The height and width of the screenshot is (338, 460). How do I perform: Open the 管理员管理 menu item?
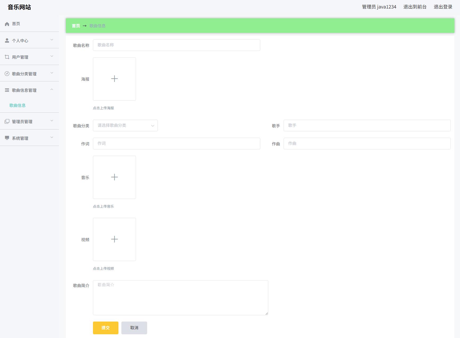click(29, 121)
